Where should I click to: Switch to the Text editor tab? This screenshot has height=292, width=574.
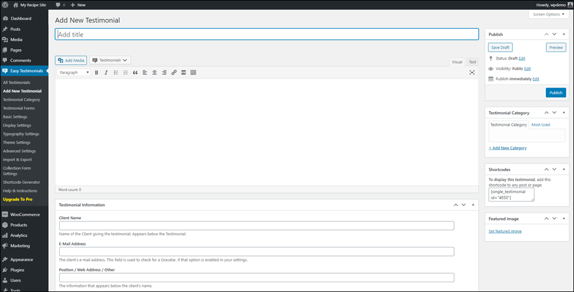pyautogui.click(x=472, y=62)
